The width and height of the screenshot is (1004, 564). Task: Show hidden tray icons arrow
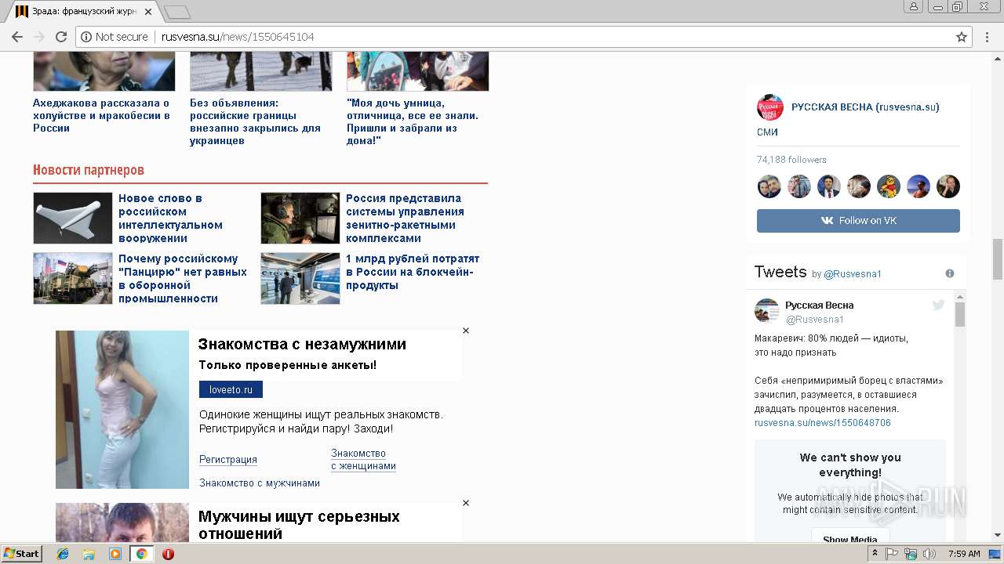coord(875,554)
